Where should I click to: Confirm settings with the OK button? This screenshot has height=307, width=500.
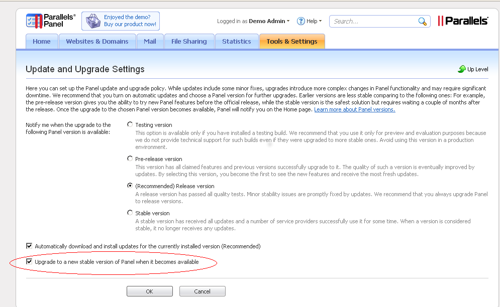tap(150, 291)
